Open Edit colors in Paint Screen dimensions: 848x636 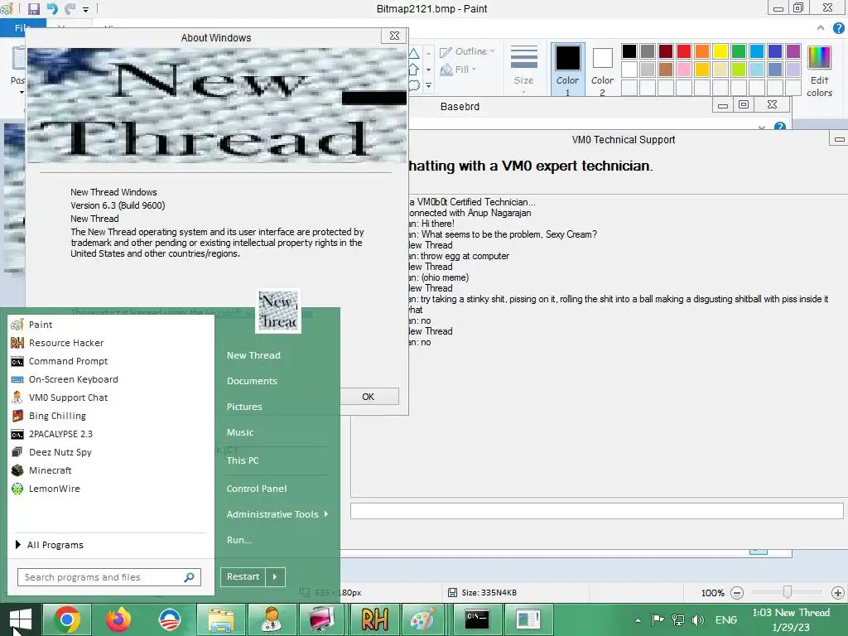click(819, 71)
